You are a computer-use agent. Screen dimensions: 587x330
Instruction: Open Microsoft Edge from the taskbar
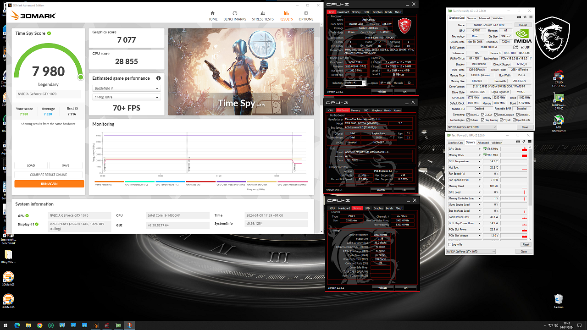coord(17,325)
